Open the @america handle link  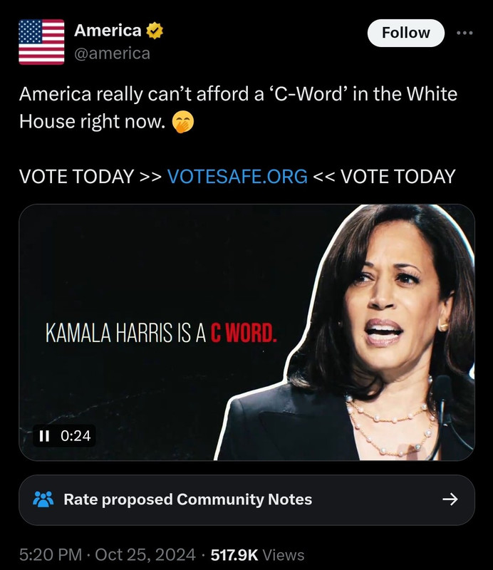click(112, 54)
